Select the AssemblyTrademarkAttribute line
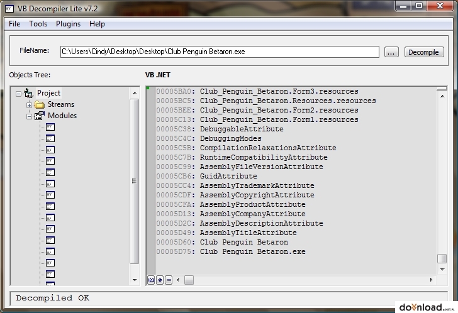This screenshot has height=313, width=458. [x=235, y=185]
